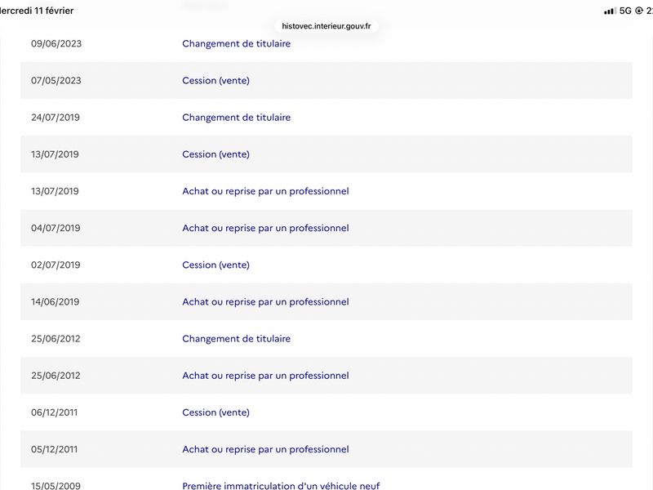Image resolution: width=653 pixels, height=490 pixels.
Task: Open Cession (vente) dated 07/05/2023
Action: [215, 81]
